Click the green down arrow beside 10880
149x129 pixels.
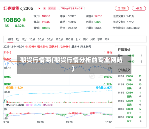[x=24, y=20]
